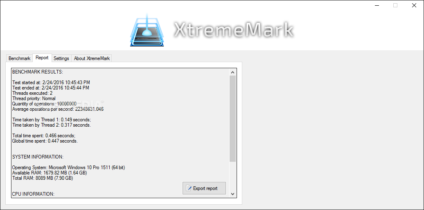
Task: Minimize the XtremeMark window
Action: pyautogui.click(x=377, y=5)
